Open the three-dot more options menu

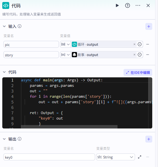138,5
